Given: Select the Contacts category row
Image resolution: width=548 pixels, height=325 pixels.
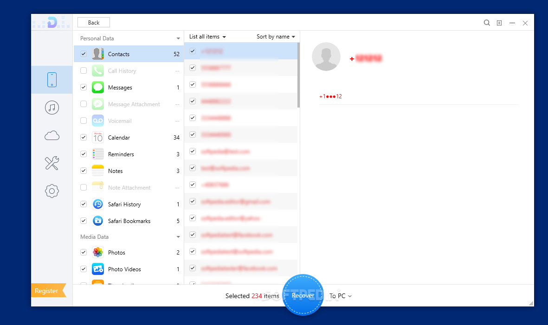Looking at the screenshot, I should click(x=129, y=54).
